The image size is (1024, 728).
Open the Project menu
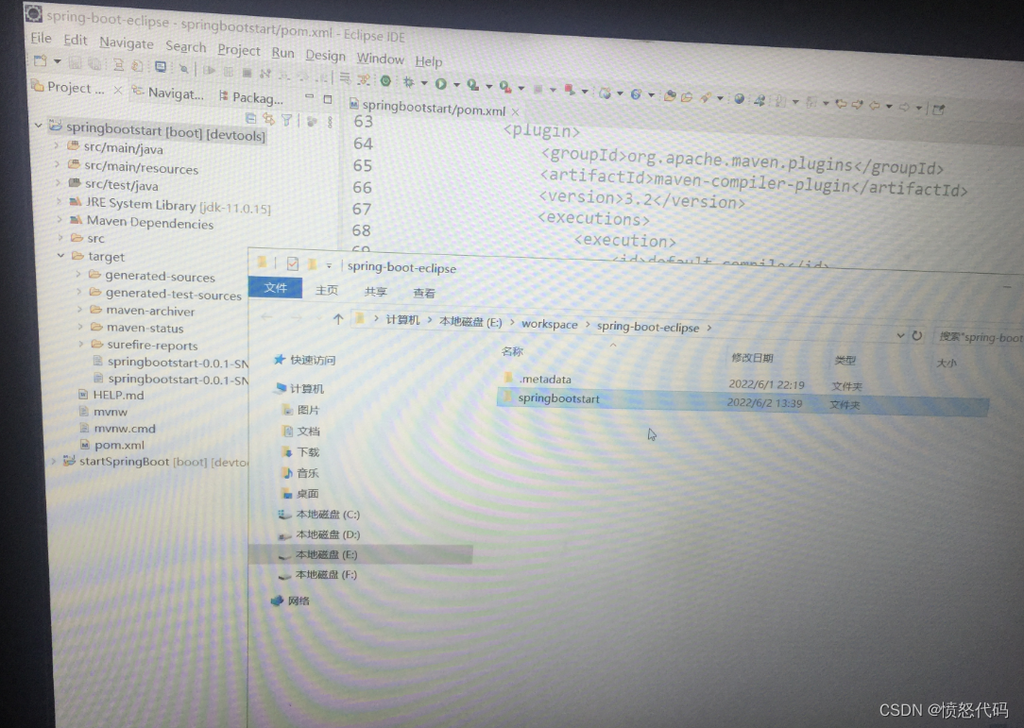[239, 50]
